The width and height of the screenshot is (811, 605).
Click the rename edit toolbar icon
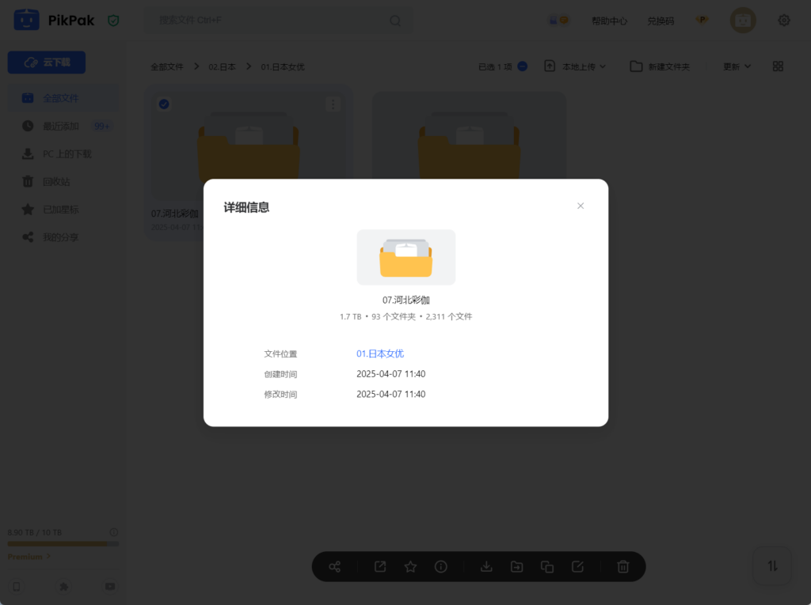pos(577,567)
